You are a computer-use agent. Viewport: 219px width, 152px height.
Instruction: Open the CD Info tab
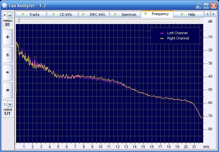pos(66,14)
